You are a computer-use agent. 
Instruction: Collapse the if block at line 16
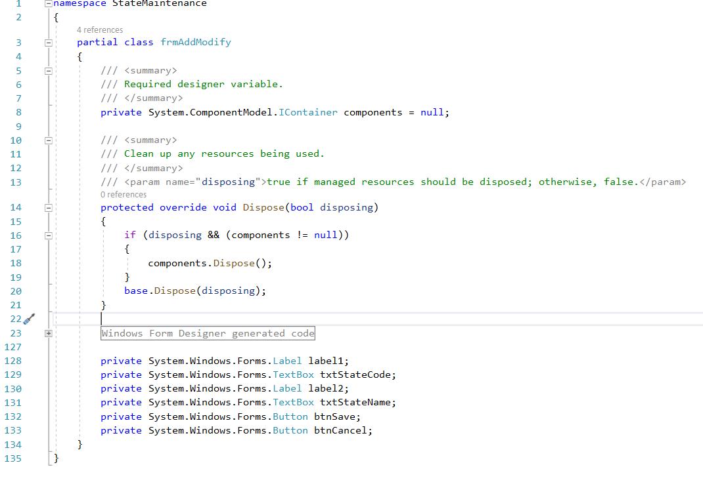(49, 235)
